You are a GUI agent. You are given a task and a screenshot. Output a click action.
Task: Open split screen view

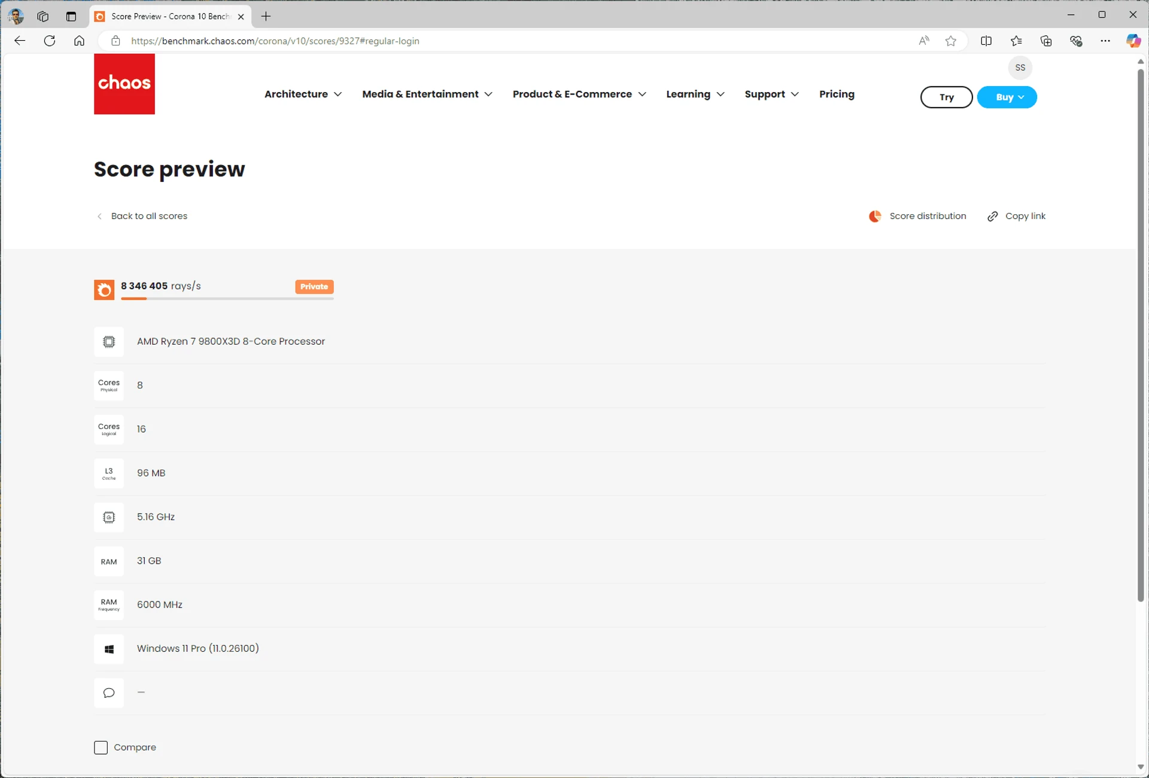(x=986, y=41)
